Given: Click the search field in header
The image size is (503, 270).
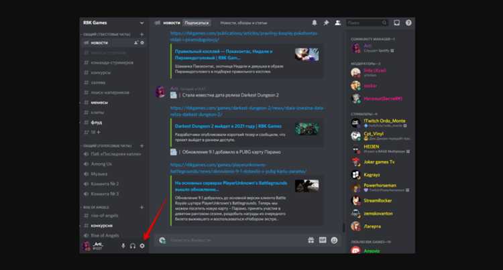Looking at the screenshot, I should coord(367,23).
